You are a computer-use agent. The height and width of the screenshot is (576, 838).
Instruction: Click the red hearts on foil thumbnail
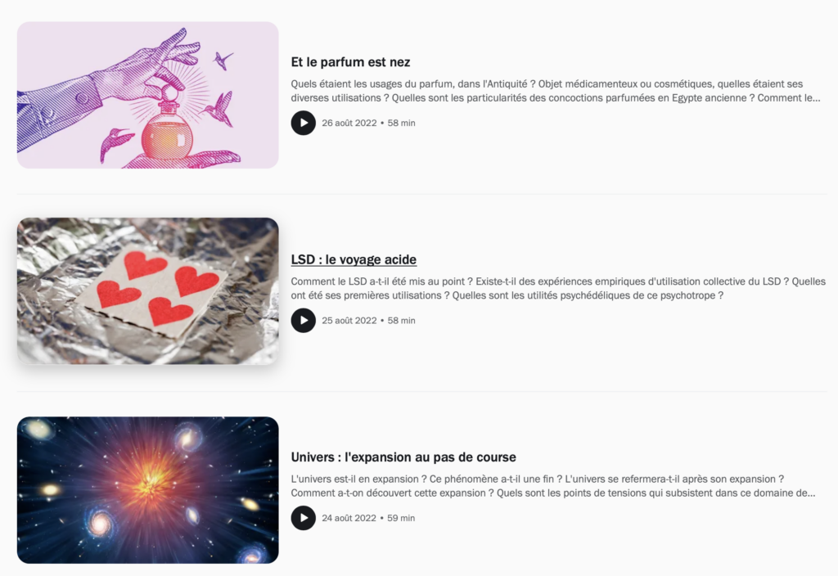(148, 291)
